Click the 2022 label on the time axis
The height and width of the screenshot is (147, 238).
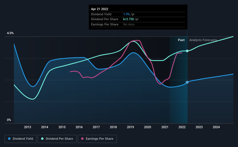182,127
